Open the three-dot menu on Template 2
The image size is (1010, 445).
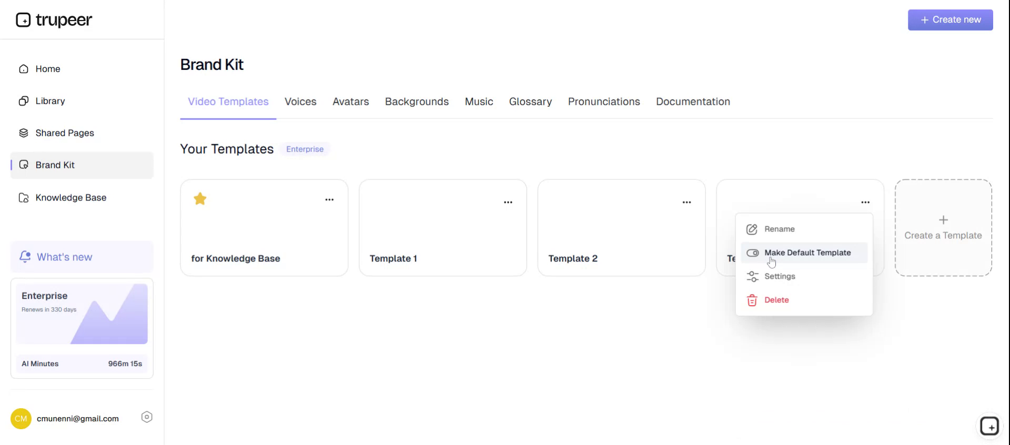[686, 202]
